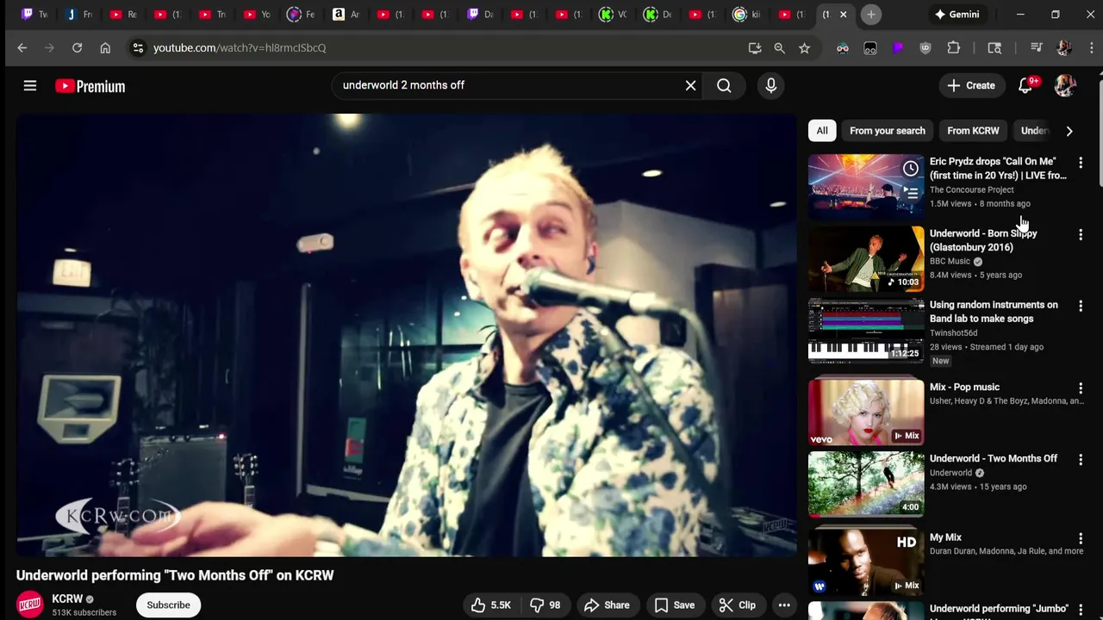Save the video to a playlist
This screenshot has height=620, width=1103.
[x=674, y=605]
